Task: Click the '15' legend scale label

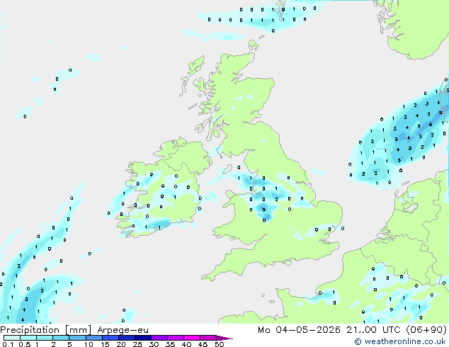Action: (x=105, y=344)
